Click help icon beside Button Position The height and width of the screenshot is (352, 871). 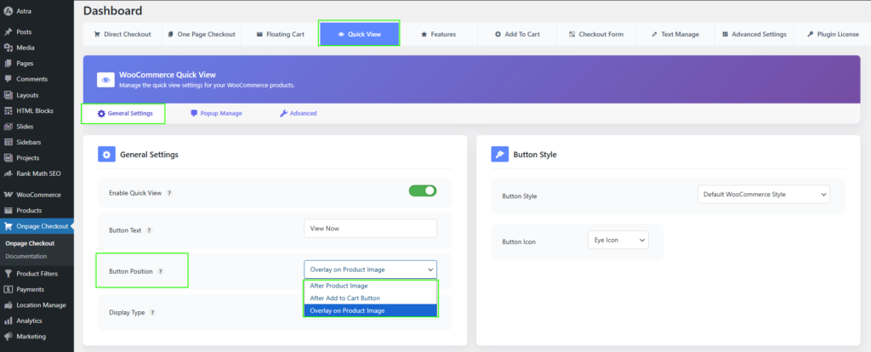[x=160, y=271]
